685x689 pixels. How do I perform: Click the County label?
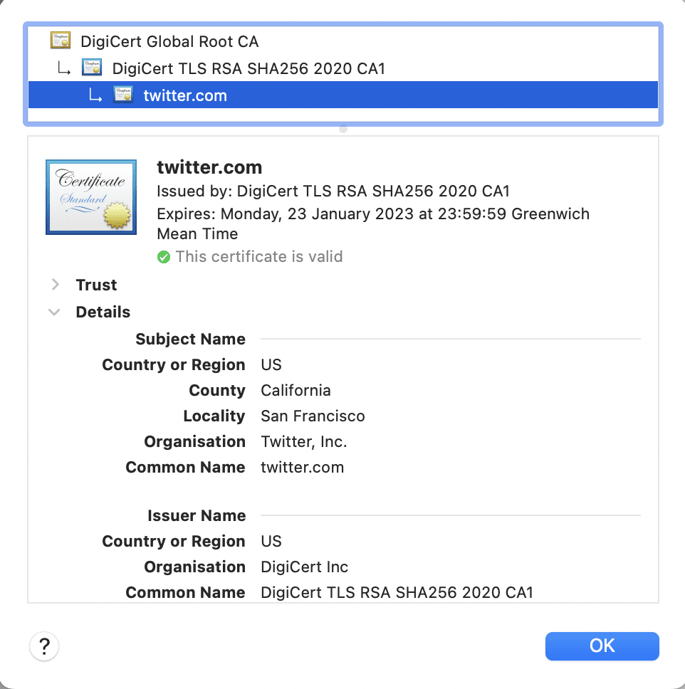216,390
